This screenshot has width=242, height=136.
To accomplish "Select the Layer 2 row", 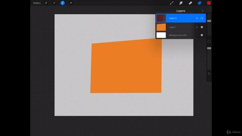I will click(x=181, y=18).
